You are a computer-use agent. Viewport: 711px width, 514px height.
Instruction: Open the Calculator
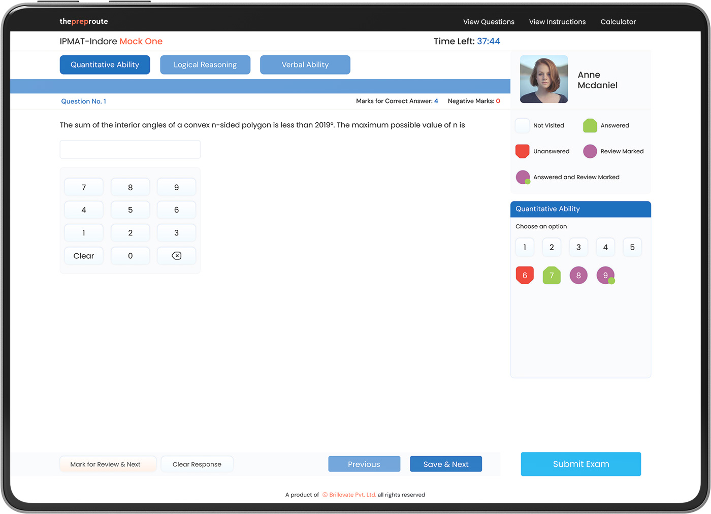[618, 22]
